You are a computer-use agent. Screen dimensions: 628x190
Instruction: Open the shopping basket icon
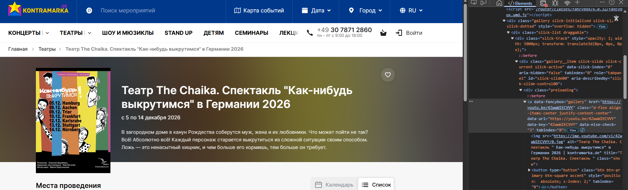point(383,33)
